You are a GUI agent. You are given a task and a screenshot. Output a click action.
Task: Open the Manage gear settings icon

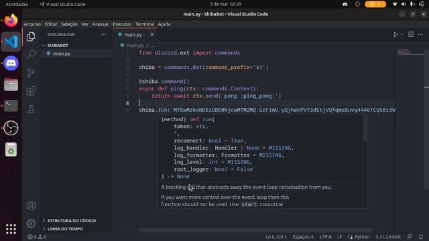(31, 224)
